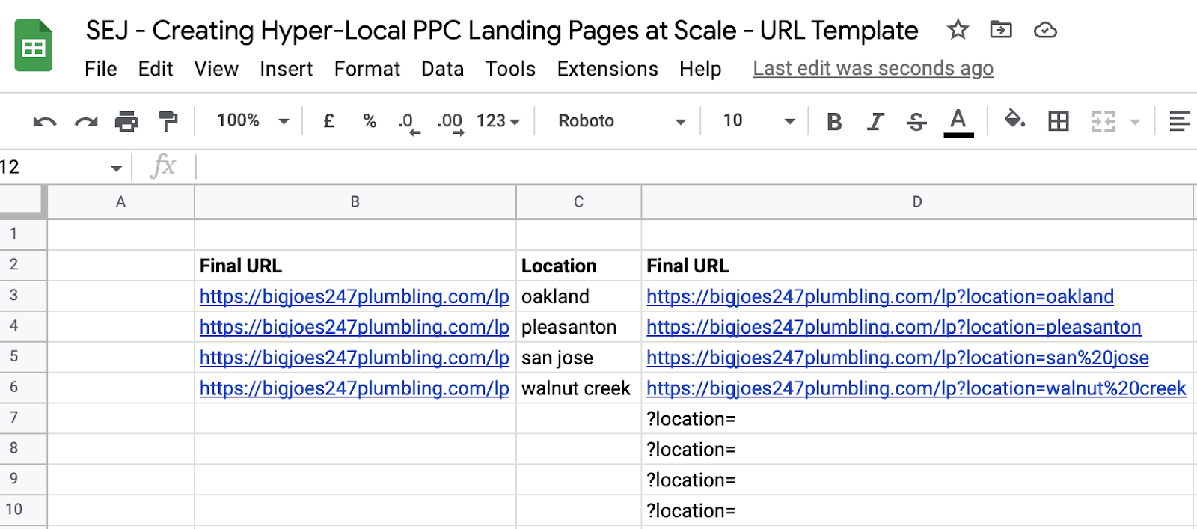1197x529 pixels.
Task: Star this spreadsheet document
Action: [x=958, y=30]
